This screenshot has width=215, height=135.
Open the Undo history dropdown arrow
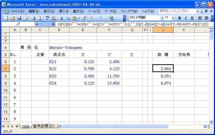pos(96,18)
